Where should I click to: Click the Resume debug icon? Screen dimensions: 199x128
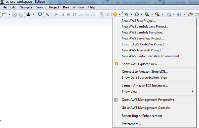pyautogui.click(x=56, y=14)
